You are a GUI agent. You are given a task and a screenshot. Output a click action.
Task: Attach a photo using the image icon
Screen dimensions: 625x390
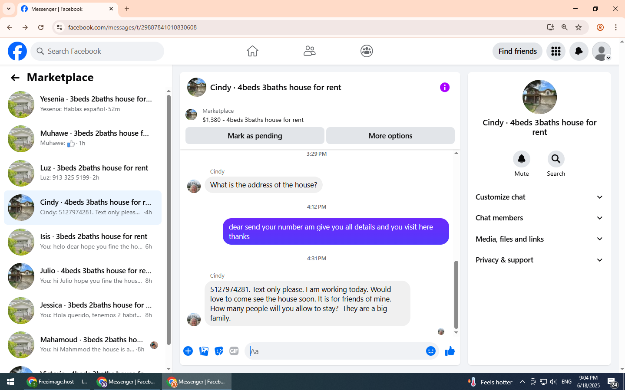click(204, 351)
